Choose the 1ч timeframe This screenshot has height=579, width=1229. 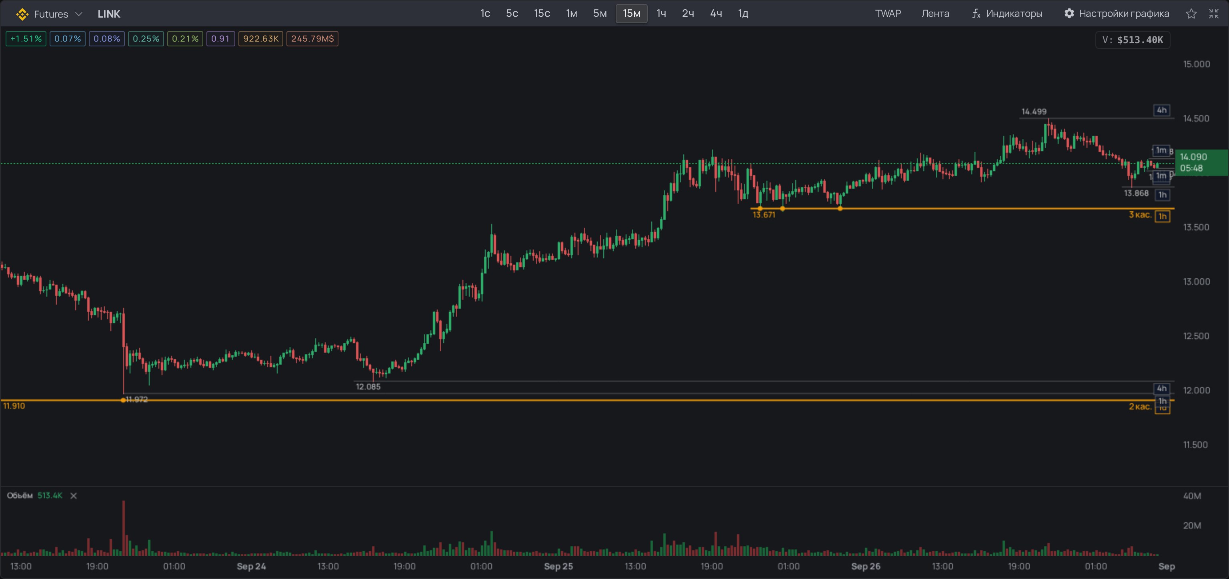661,13
